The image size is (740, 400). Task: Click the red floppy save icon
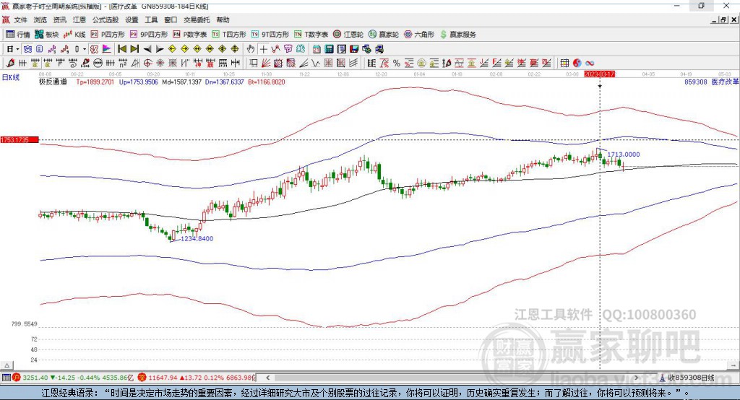(354, 49)
